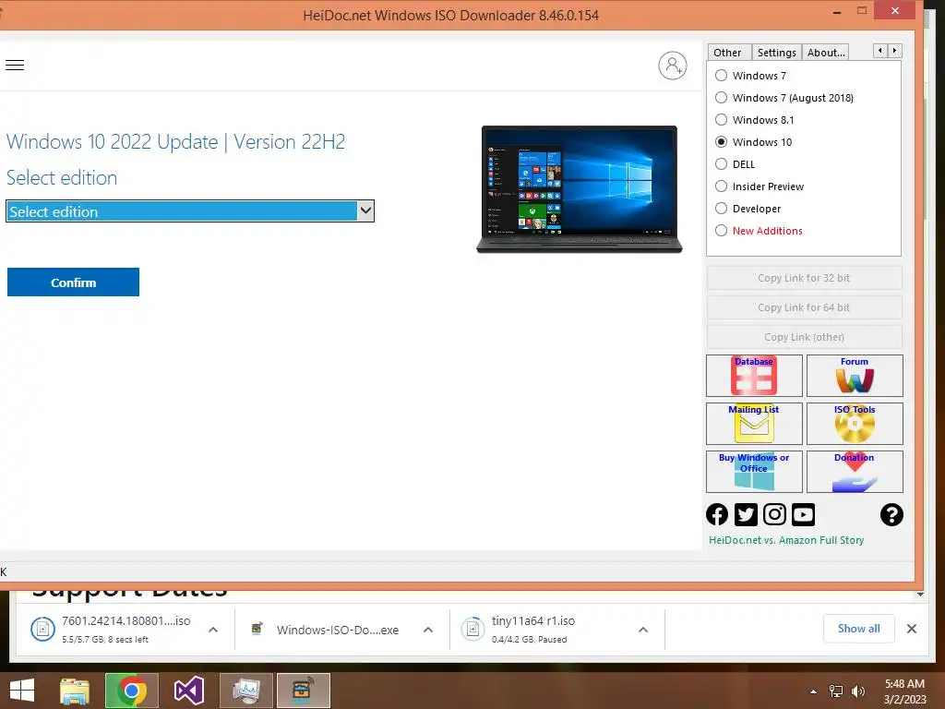This screenshot has height=709, width=945.
Task: Open the Facebook icon
Action: pyautogui.click(x=717, y=515)
